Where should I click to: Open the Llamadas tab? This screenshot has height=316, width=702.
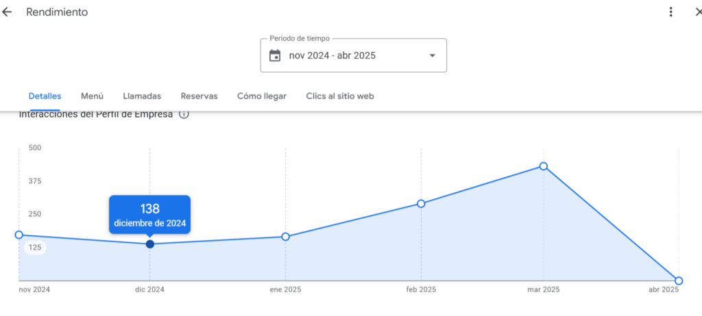142,96
